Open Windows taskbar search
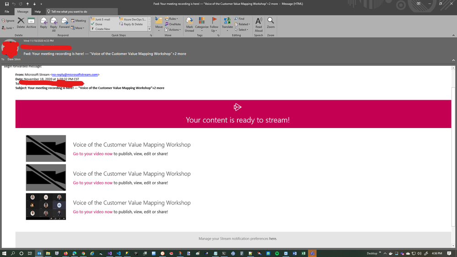 [x=13, y=253]
